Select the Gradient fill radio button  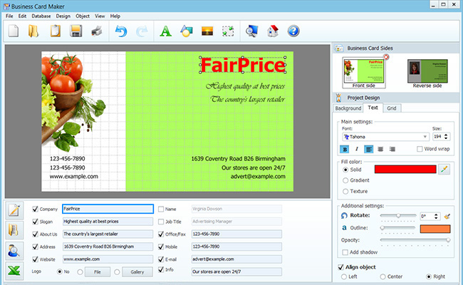346,181
